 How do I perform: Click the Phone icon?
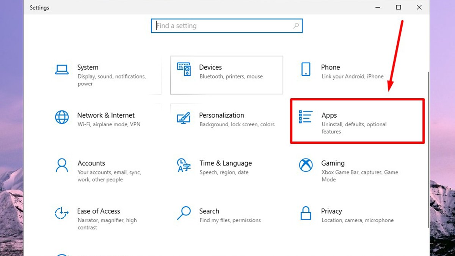coord(306,69)
